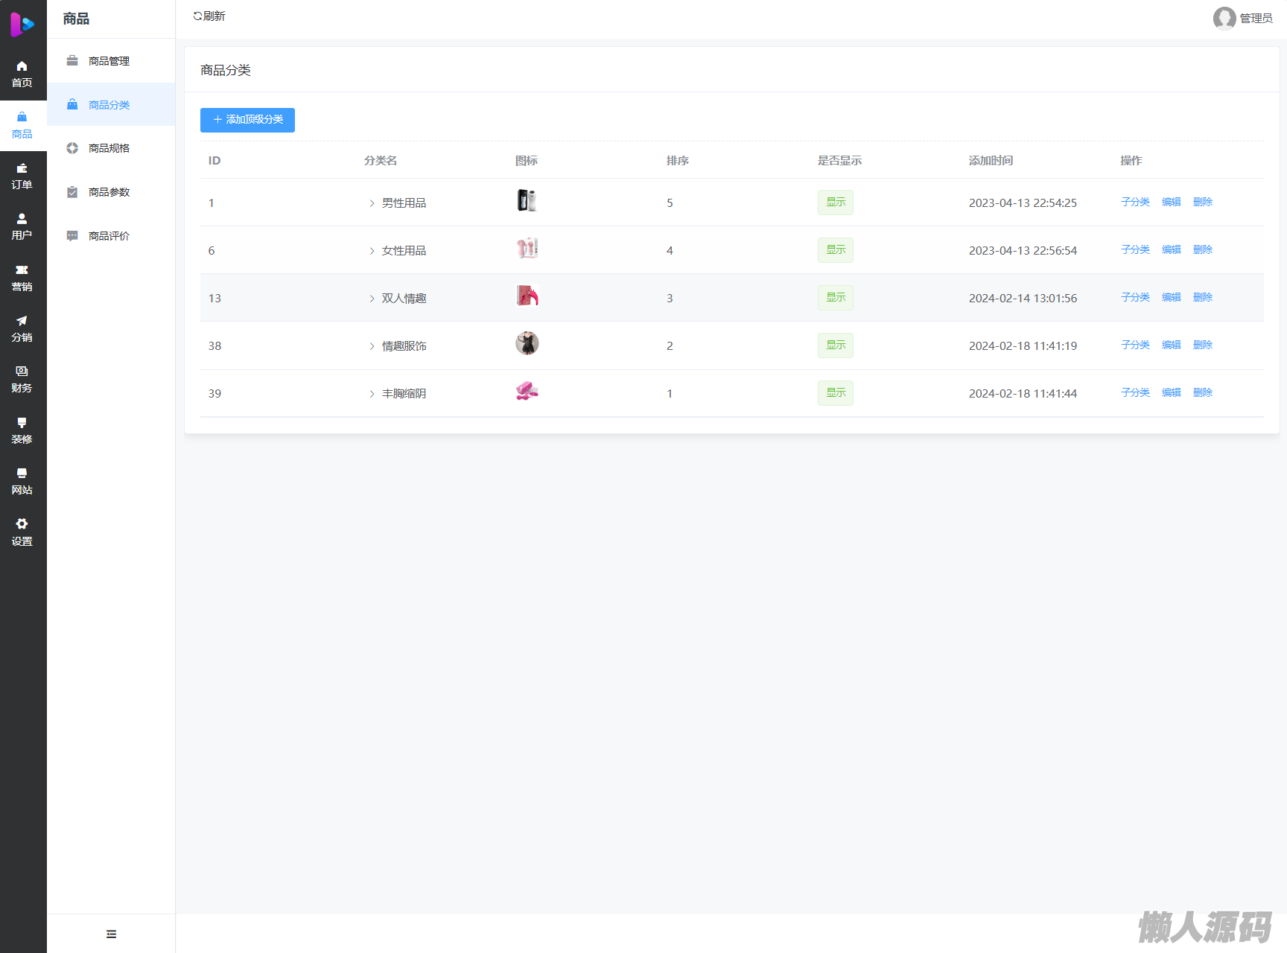Screen dimensions: 1287x953
Task: Click the 显示 tag in 情趣服饰 row
Action: (x=836, y=345)
